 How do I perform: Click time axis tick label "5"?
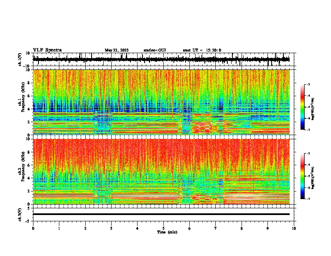click(x=163, y=228)
